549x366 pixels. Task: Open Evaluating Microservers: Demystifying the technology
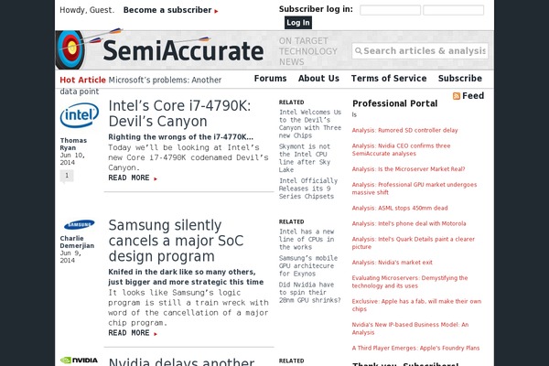click(x=410, y=282)
